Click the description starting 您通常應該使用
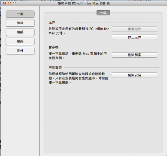167x156 pixels. (78, 78)
